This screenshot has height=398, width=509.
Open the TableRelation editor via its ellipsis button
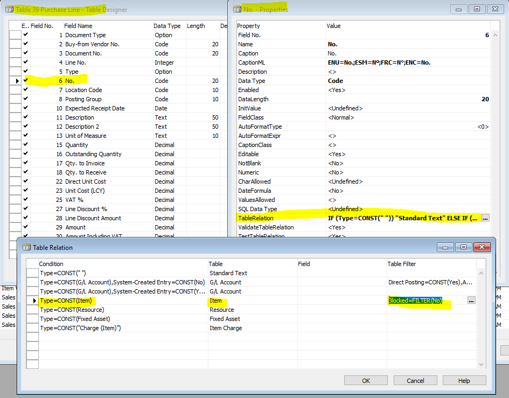coord(485,218)
